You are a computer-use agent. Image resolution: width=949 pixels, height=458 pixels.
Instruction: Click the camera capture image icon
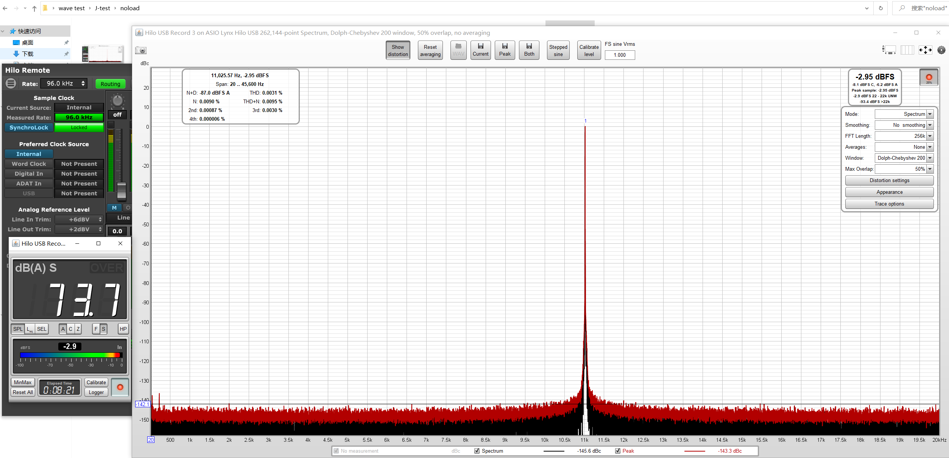pos(141,50)
